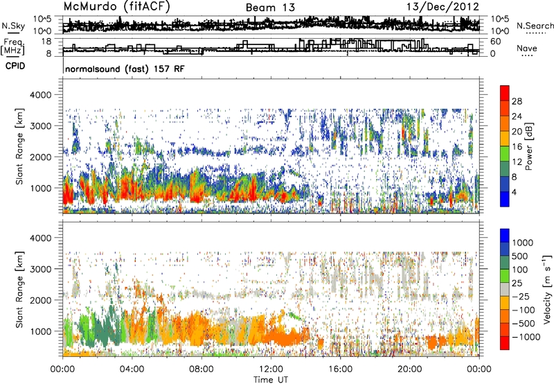Pick the bright blue bottom power colorbar segment

[x=505, y=199]
